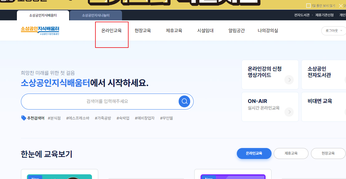Switch to the 소상공인지식나눔터 tab
346x179 pixels.
(96, 15)
